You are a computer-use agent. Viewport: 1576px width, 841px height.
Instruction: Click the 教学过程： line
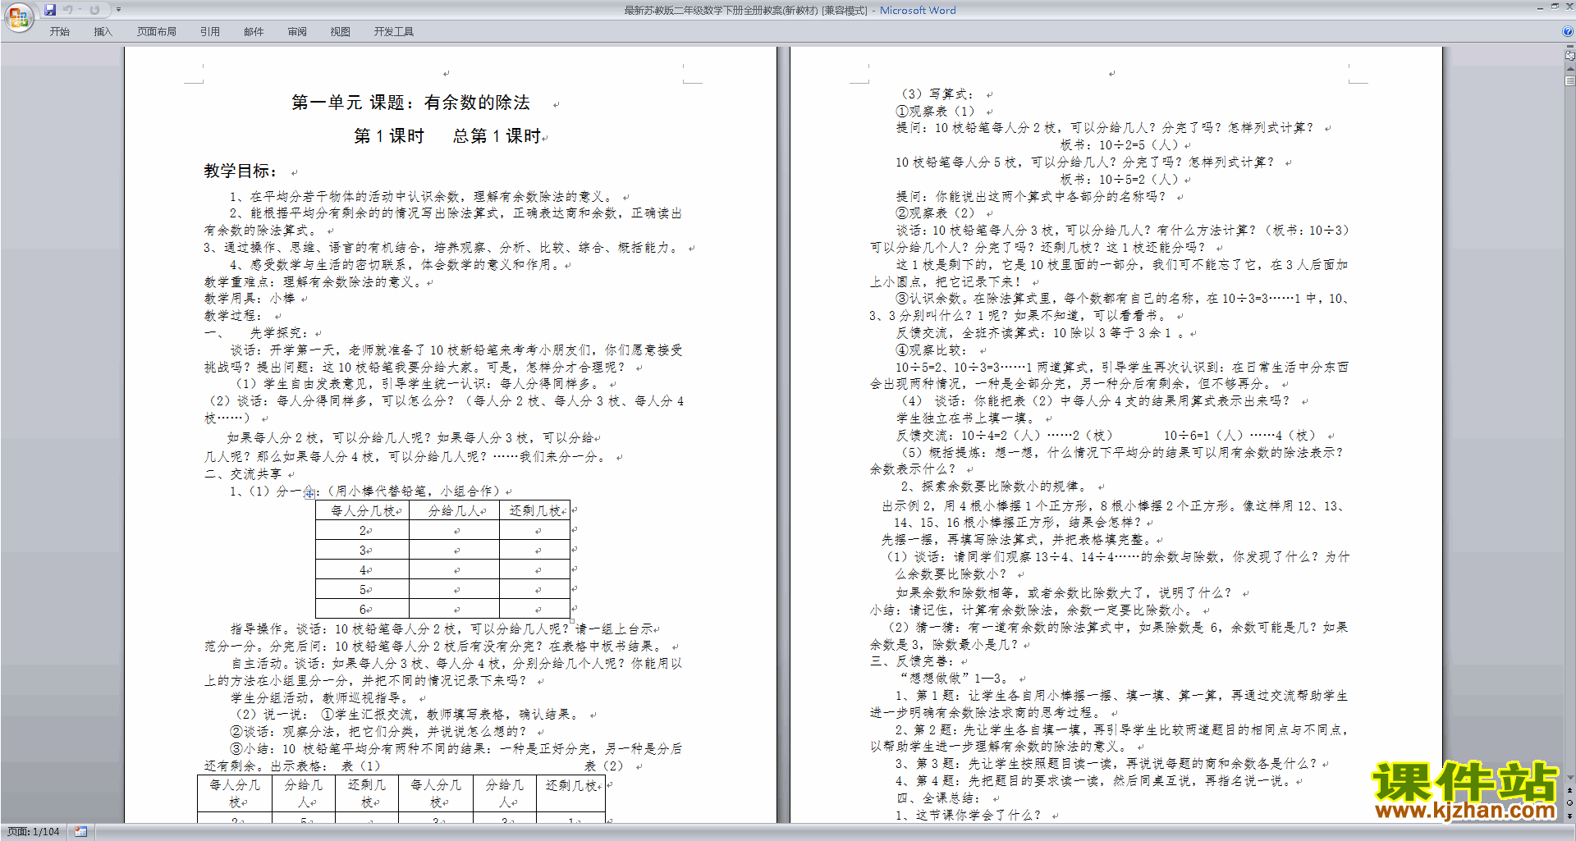pos(233,316)
